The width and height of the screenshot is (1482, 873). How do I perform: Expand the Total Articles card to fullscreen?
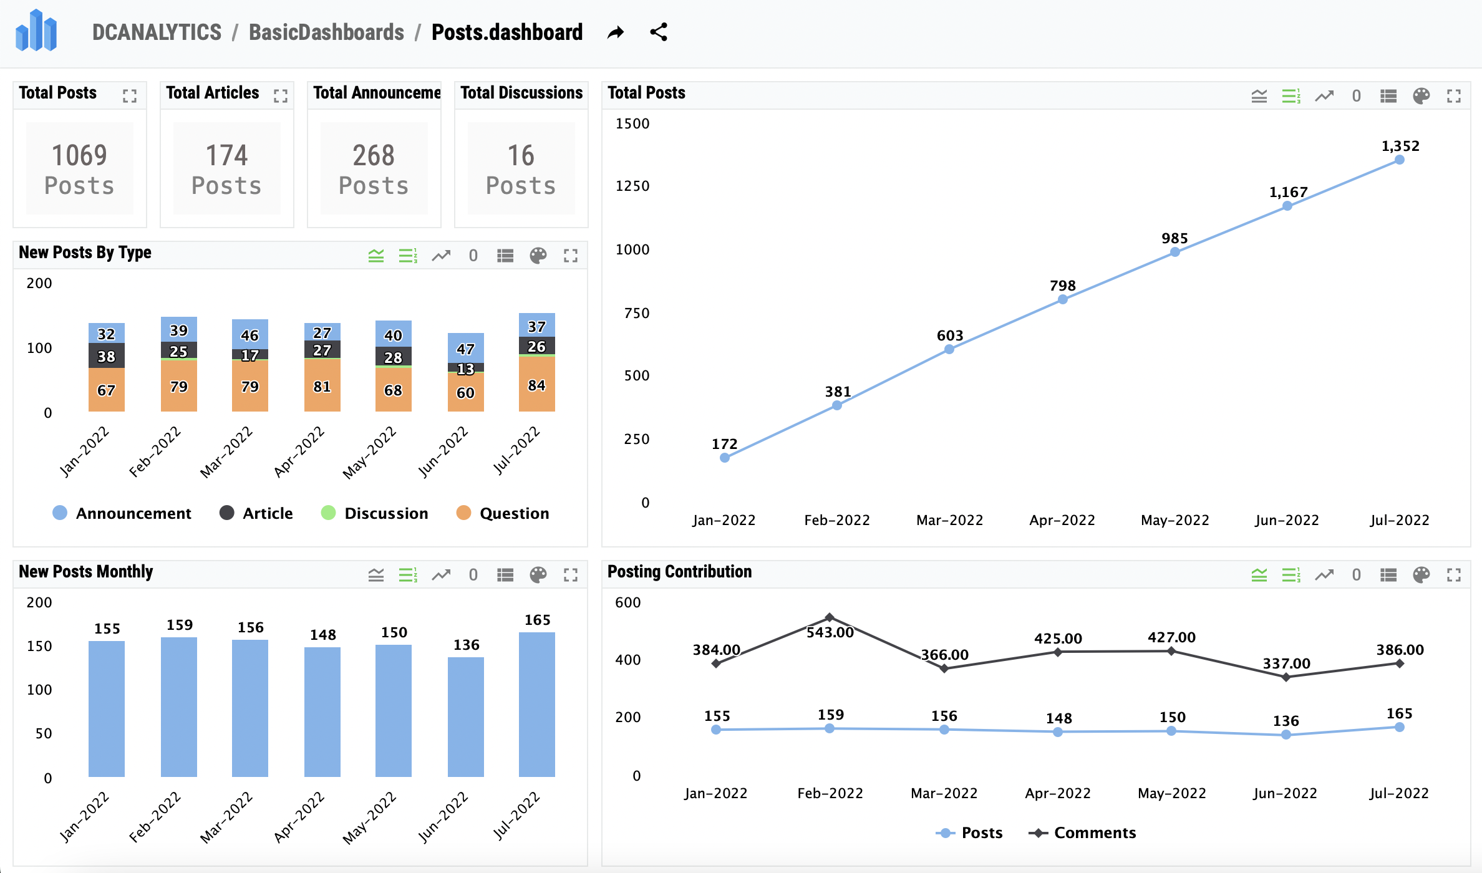point(281,96)
